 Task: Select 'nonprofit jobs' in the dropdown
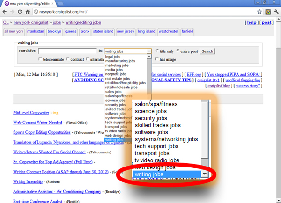(x=116, y=74)
